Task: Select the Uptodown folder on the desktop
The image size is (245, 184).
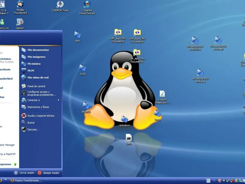Action: pos(124,119)
